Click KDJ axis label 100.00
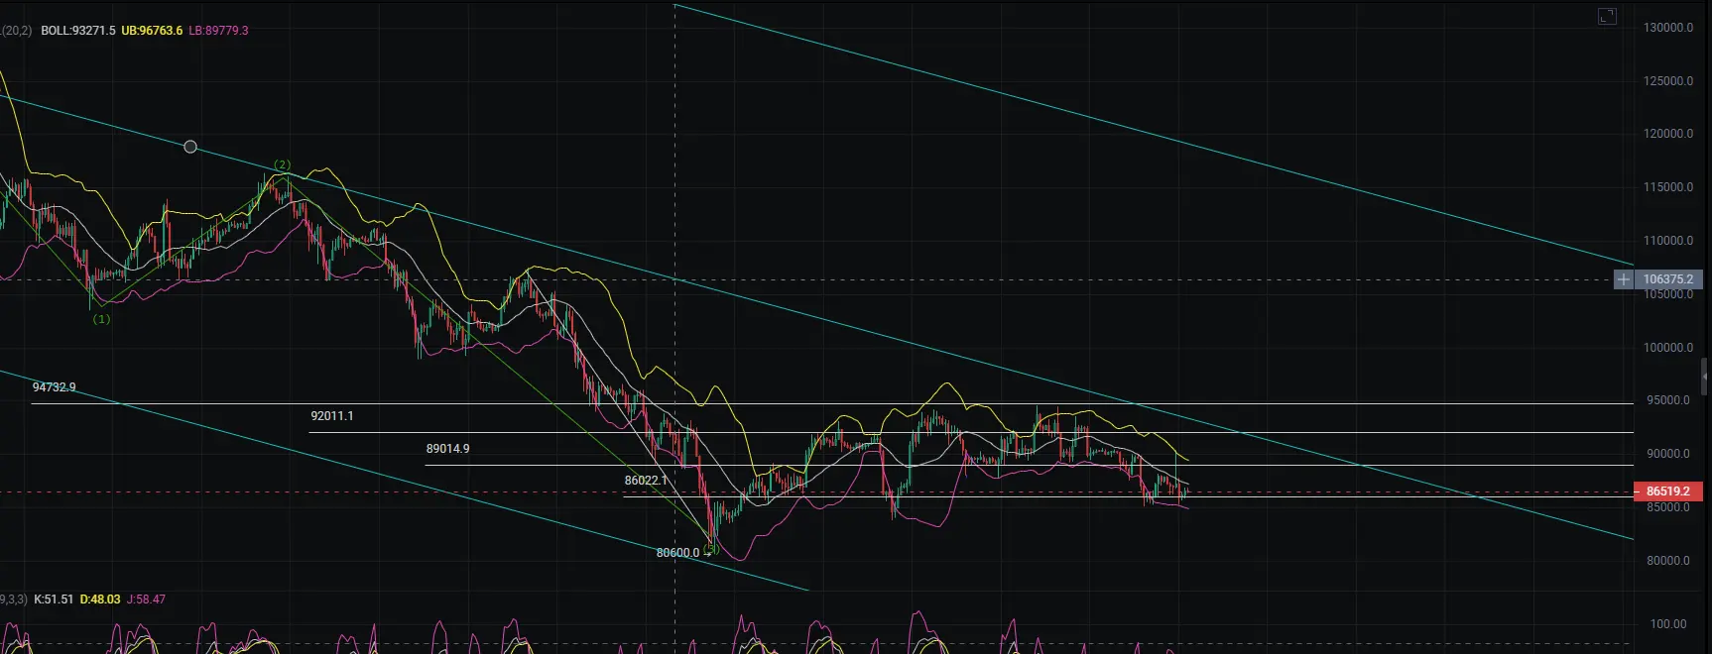 coord(1668,624)
